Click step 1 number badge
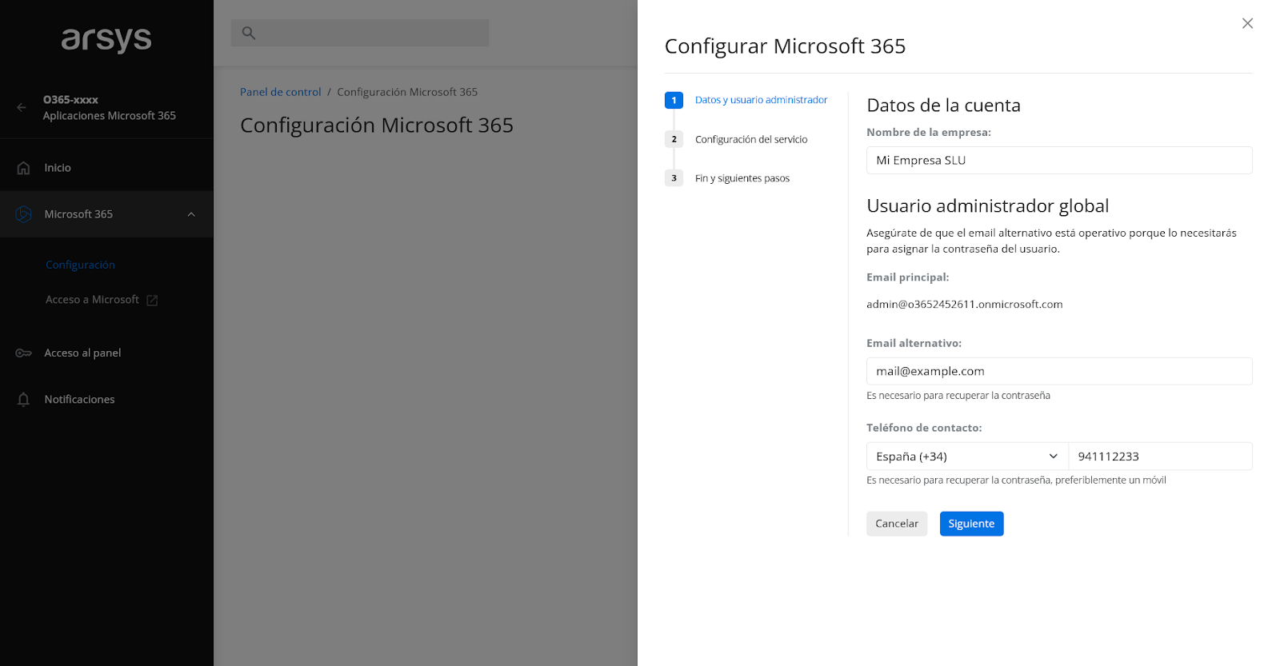The image size is (1280, 666). click(674, 100)
